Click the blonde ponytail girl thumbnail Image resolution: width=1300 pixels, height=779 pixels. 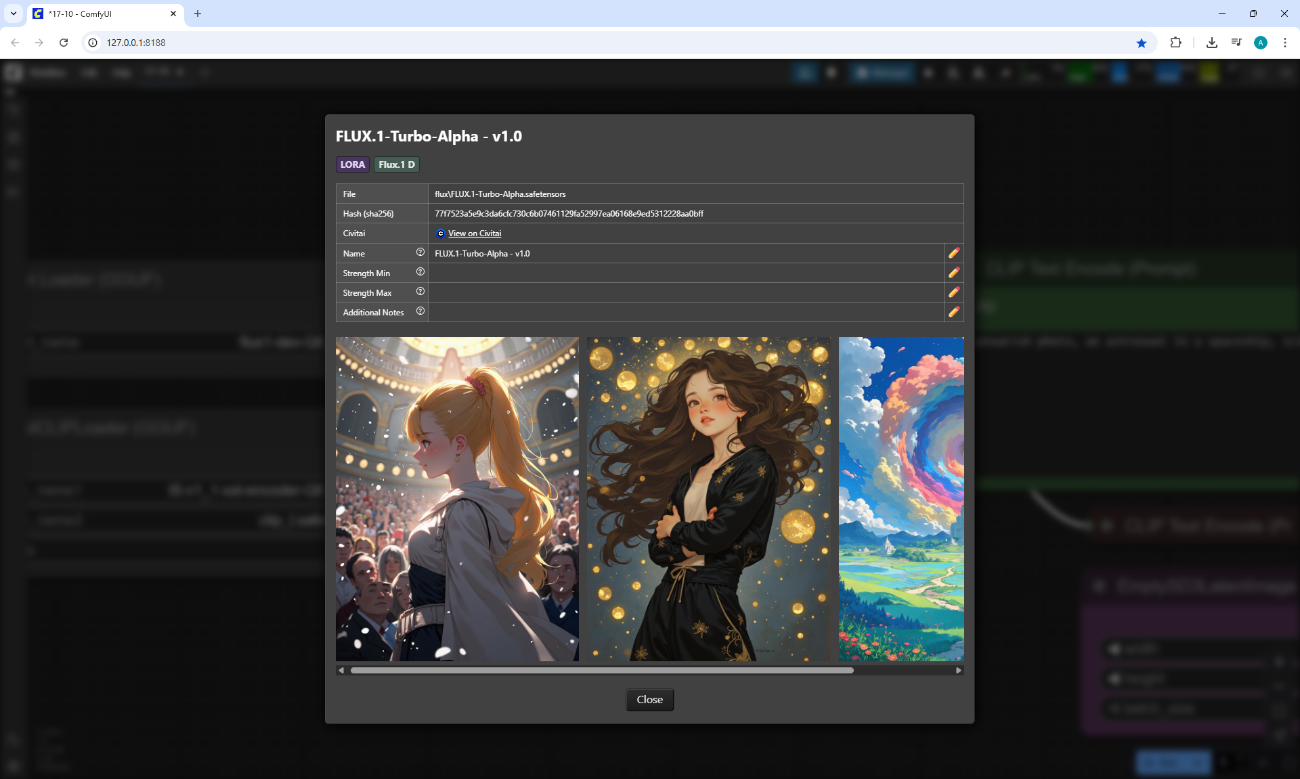click(x=457, y=499)
